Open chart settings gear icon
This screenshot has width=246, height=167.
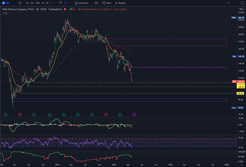point(242,165)
